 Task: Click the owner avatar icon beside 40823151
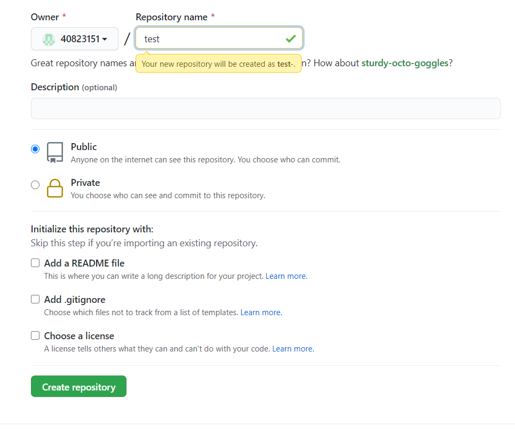pos(49,39)
